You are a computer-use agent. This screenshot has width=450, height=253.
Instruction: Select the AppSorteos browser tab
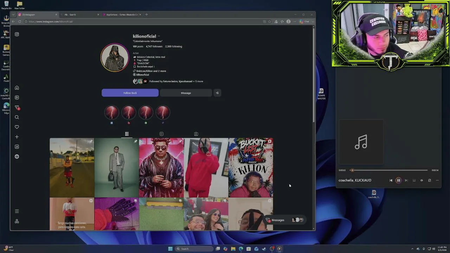(122, 15)
